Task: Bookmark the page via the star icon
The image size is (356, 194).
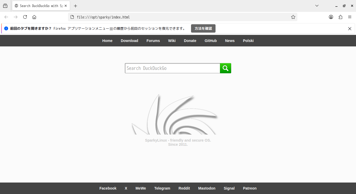Action: [293, 17]
